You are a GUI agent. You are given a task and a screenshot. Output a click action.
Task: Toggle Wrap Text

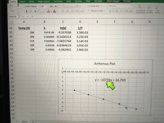coord(94,6)
